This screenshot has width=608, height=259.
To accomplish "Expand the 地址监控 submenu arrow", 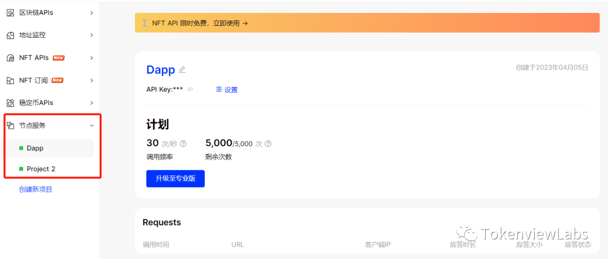I will [x=92, y=35].
